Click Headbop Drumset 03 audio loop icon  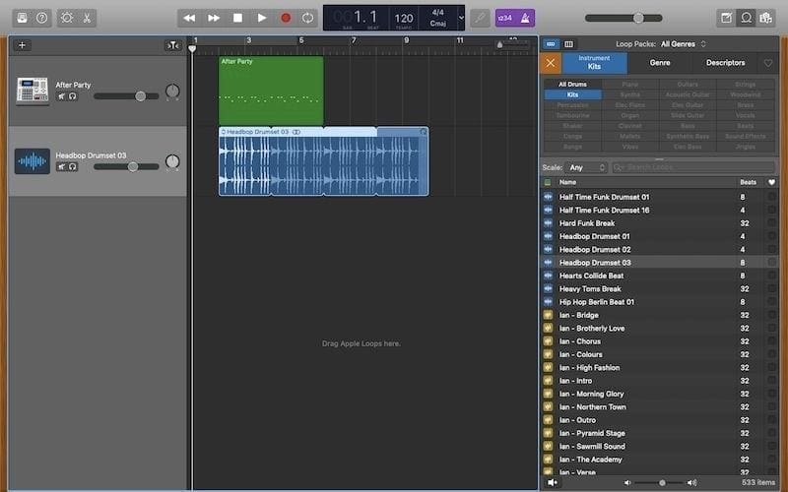coord(549,263)
